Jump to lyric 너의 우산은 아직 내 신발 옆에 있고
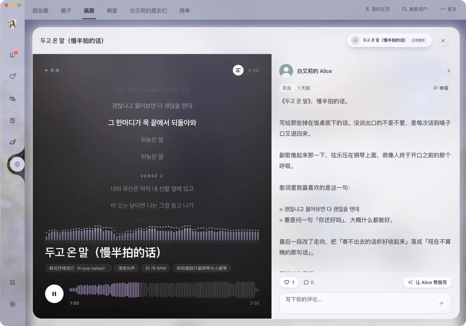 [x=152, y=189]
